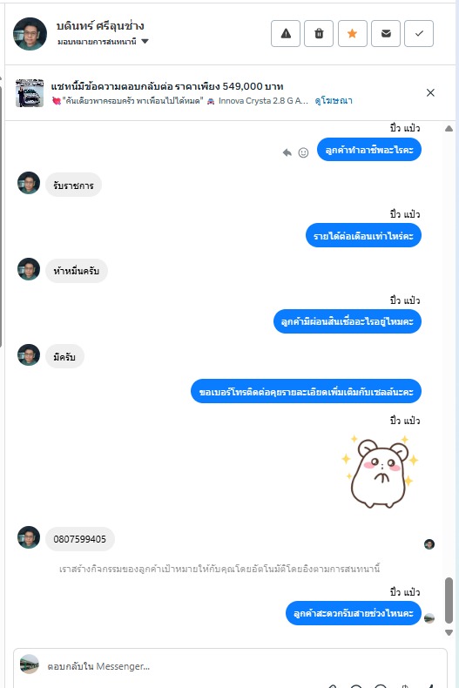Open บดินทร์ ศรีอุ่นช่าง profile picture in header

(x=30, y=34)
